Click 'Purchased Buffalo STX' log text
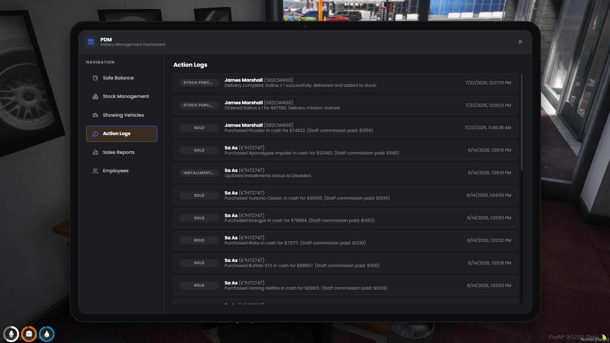The height and width of the screenshot is (343, 610). point(302,266)
